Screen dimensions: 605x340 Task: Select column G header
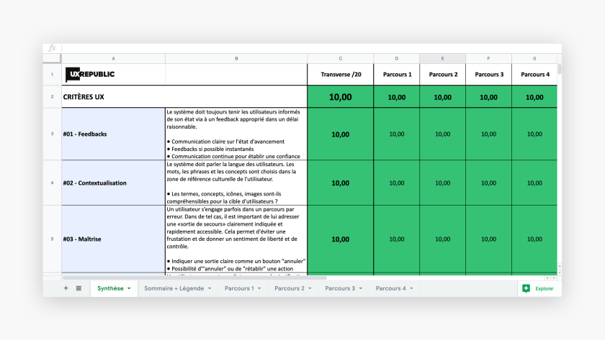point(534,58)
